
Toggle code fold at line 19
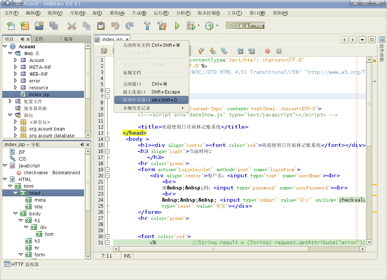tap(107, 169)
